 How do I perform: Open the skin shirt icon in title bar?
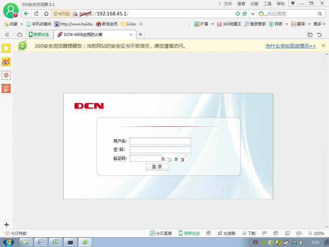(293, 3)
